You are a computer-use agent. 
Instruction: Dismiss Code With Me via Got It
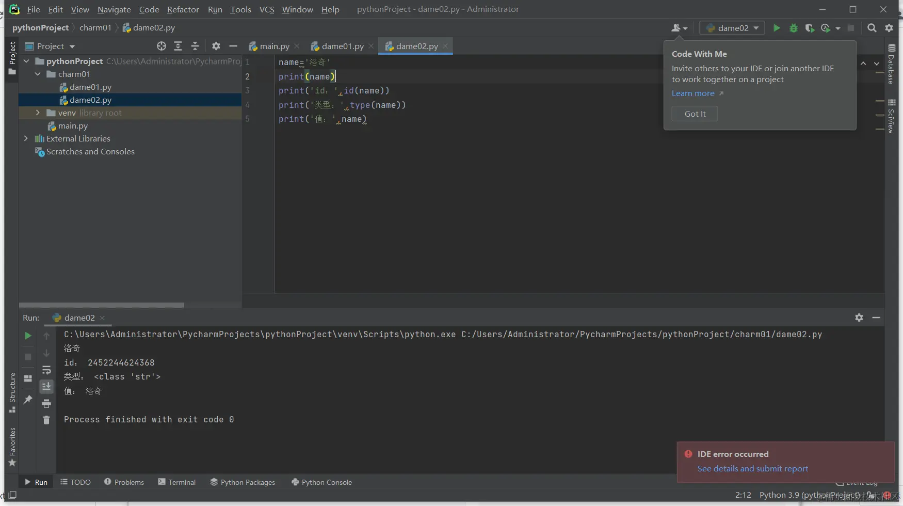(695, 114)
